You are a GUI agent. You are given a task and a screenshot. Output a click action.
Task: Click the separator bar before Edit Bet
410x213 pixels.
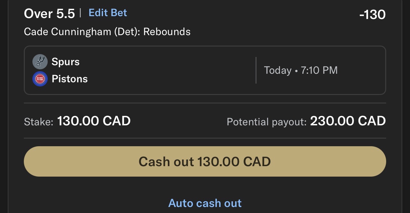[80, 13]
